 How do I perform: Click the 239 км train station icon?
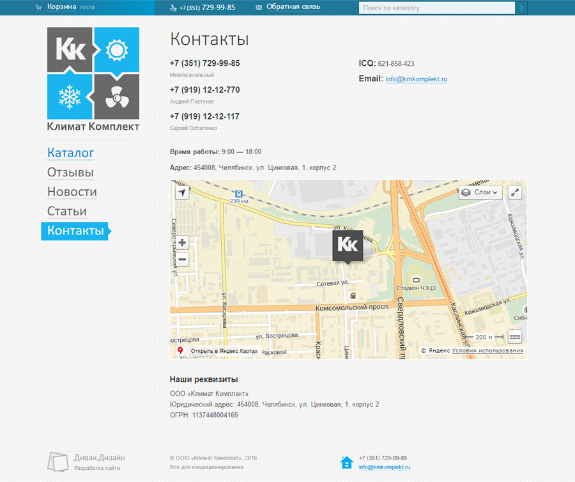click(x=239, y=194)
